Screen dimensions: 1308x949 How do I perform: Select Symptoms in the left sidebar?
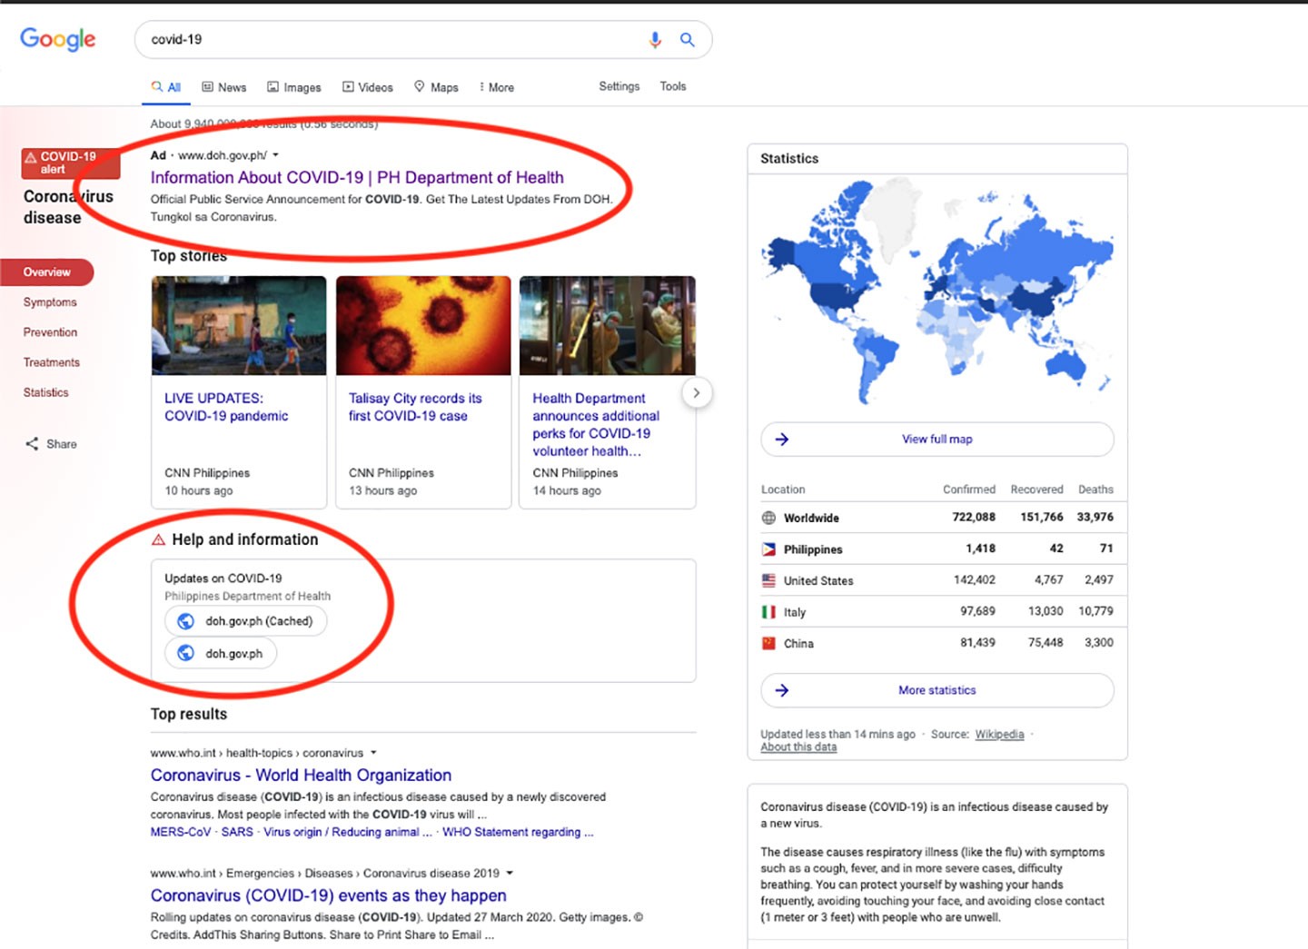point(50,302)
